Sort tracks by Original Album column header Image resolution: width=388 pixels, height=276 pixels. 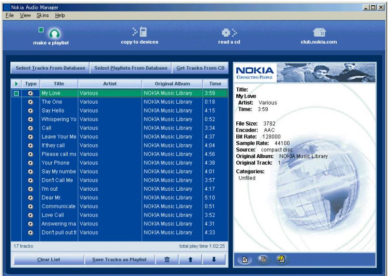172,84
